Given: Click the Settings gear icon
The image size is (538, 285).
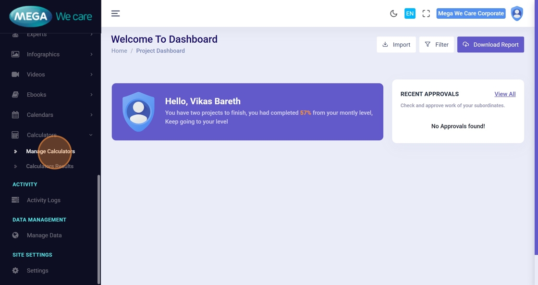Looking at the screenshot, I should (x=15, y=271).
